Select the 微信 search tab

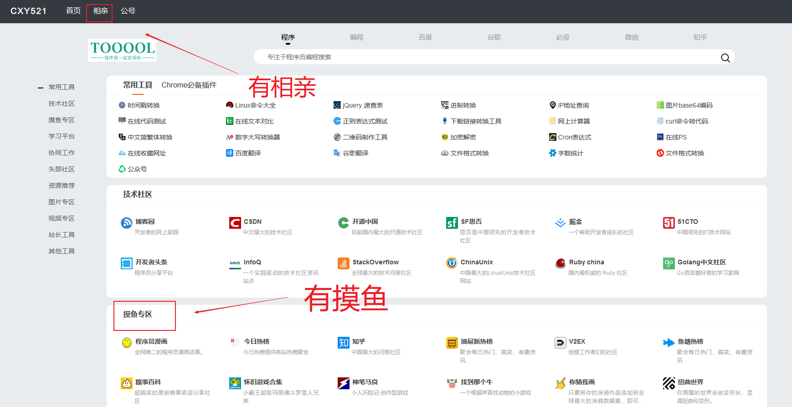632,37
